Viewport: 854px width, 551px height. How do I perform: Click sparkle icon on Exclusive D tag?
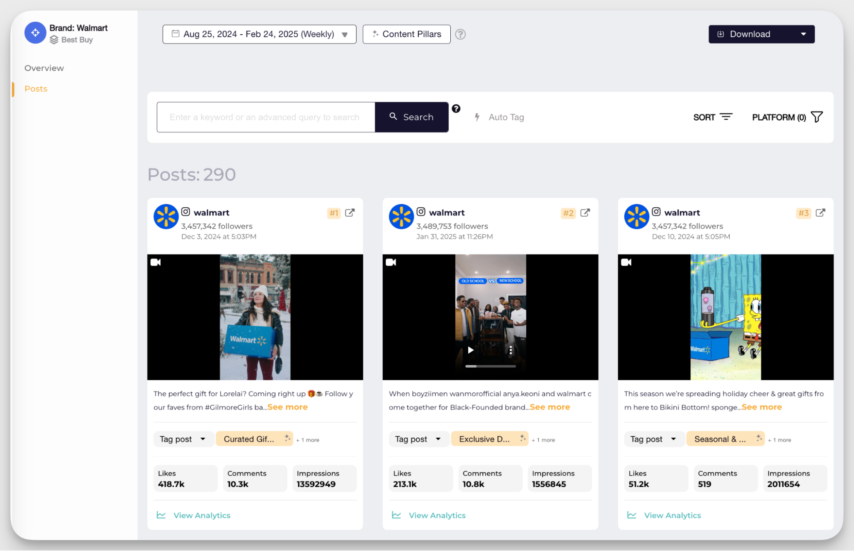522,438
